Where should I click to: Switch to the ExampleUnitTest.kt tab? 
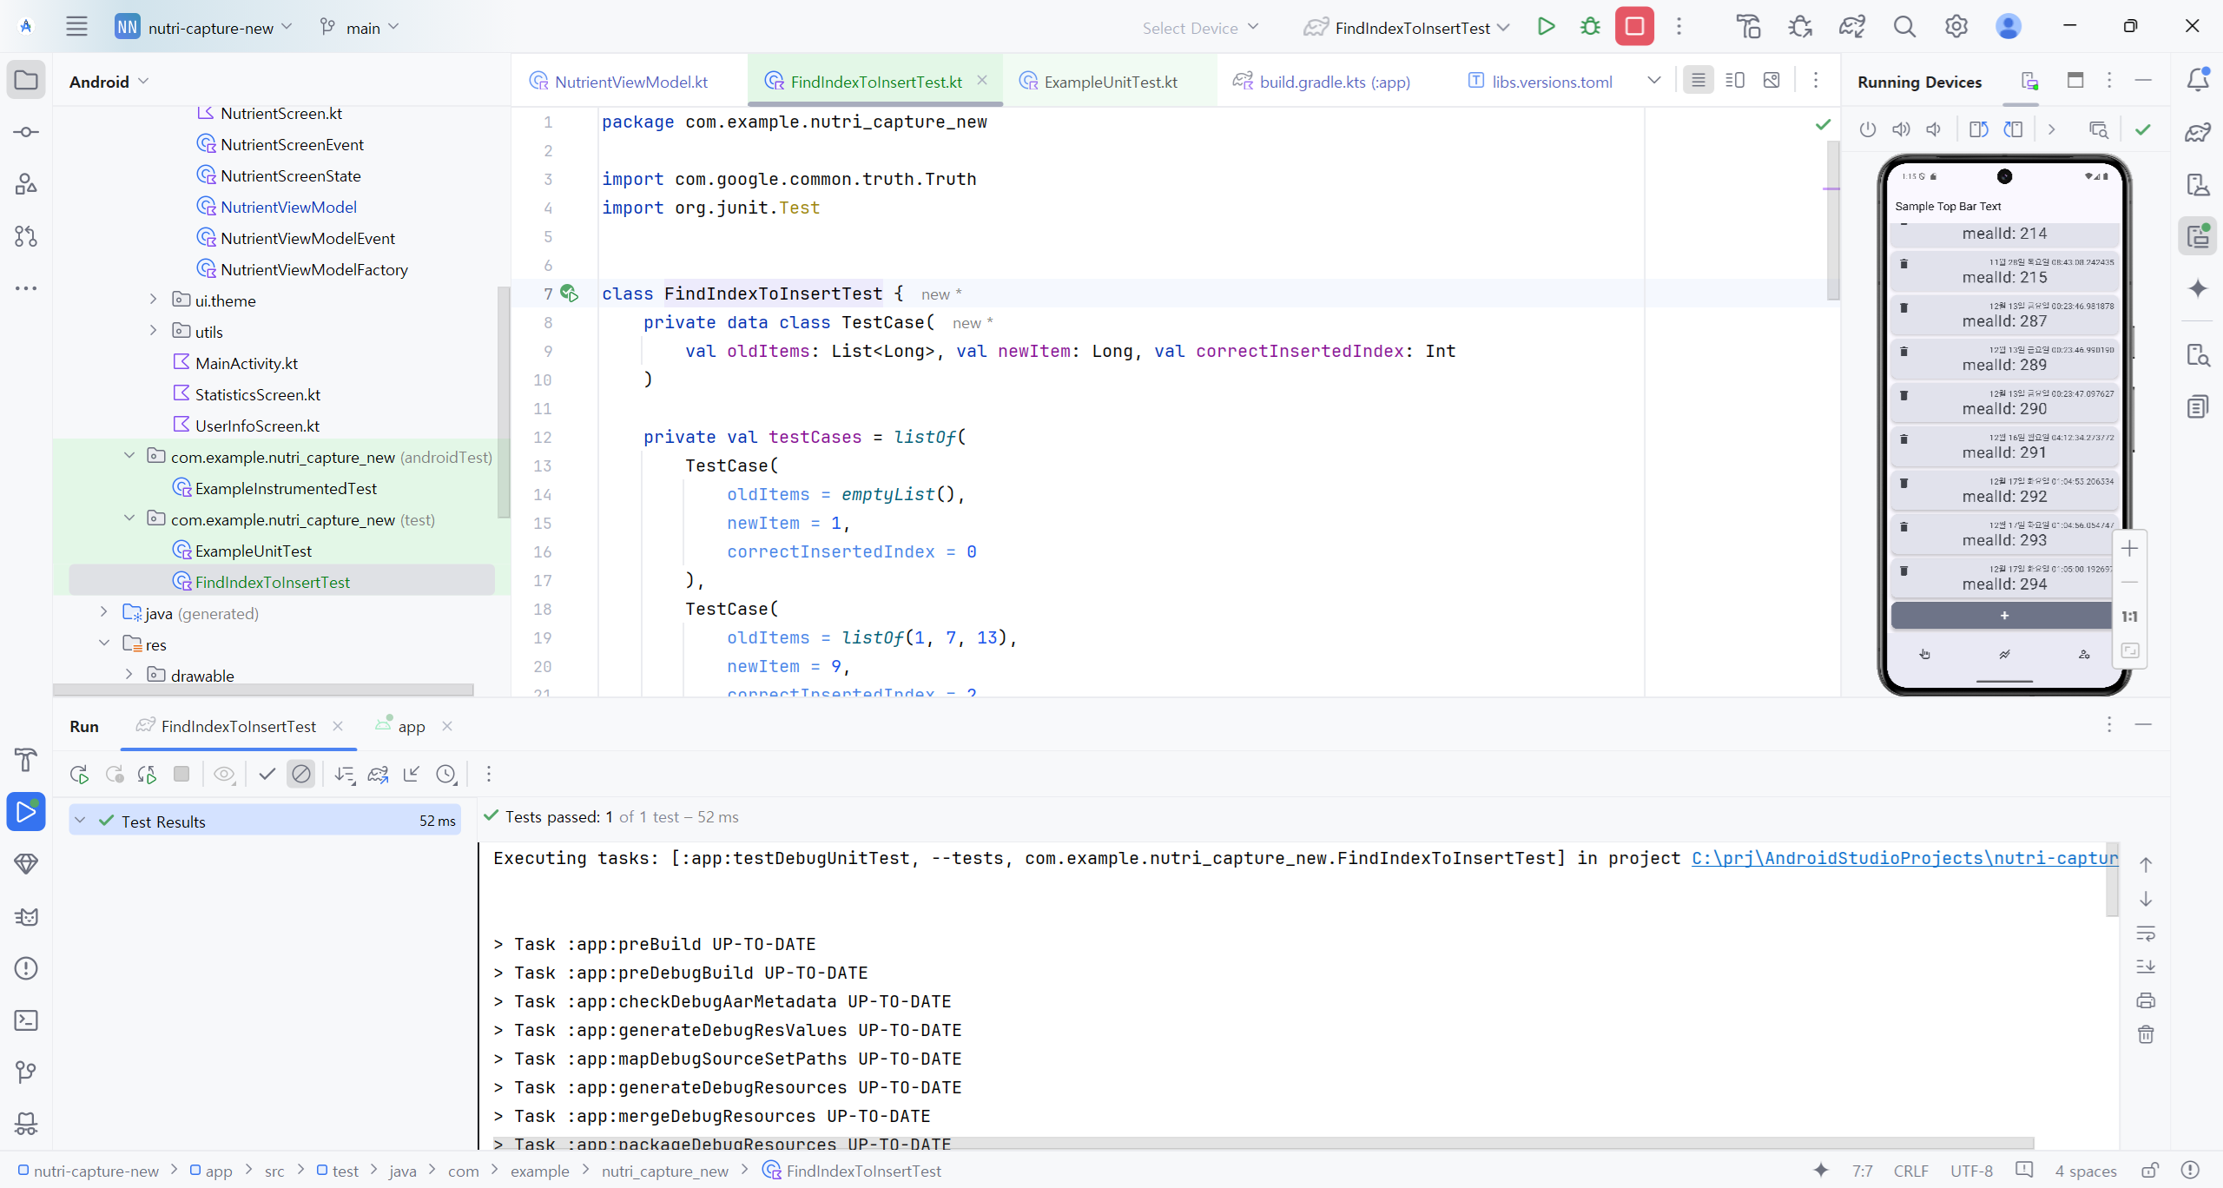[1109, 82]
